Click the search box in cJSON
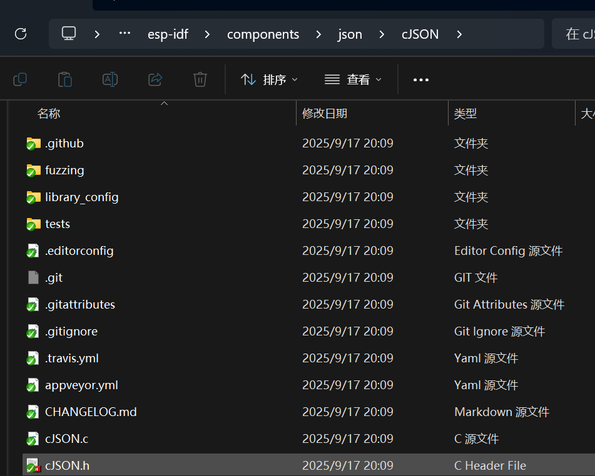Image resolution: width=595 pixels, height=476 pixels. click(573, 34)
